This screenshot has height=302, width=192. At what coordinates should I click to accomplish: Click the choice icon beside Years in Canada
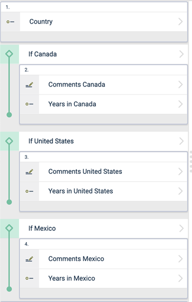click(x=29, y=104)
